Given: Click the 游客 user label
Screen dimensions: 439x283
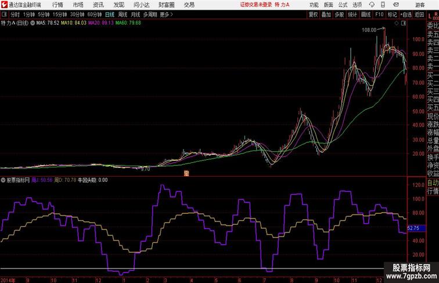Looking at the screenshot, I should pyautogui.click(x=420, y=5).
